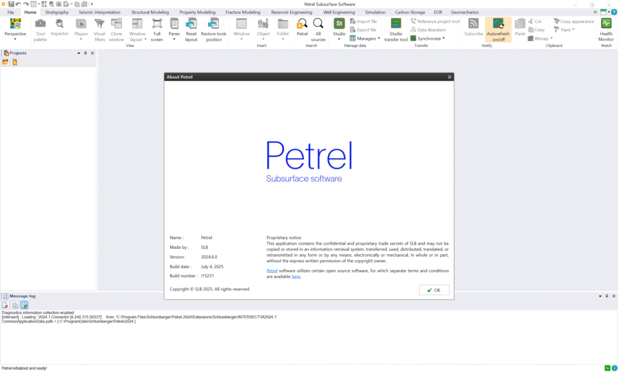Close the About Petrel dialog
Screen dimensions: 618x372
[x=449, y=77]
